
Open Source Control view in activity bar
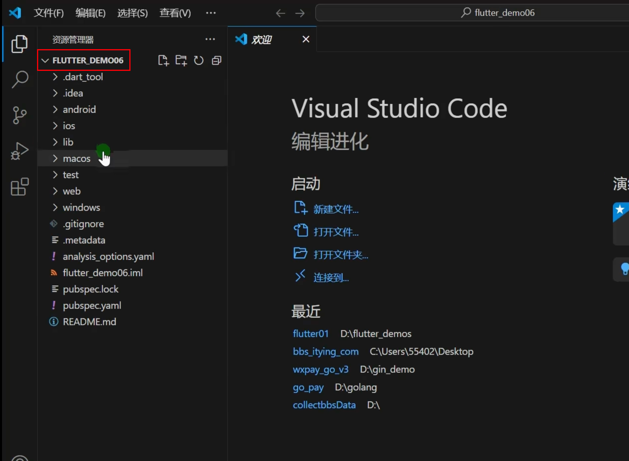19,115
